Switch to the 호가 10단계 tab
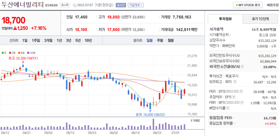 (260, 19)
